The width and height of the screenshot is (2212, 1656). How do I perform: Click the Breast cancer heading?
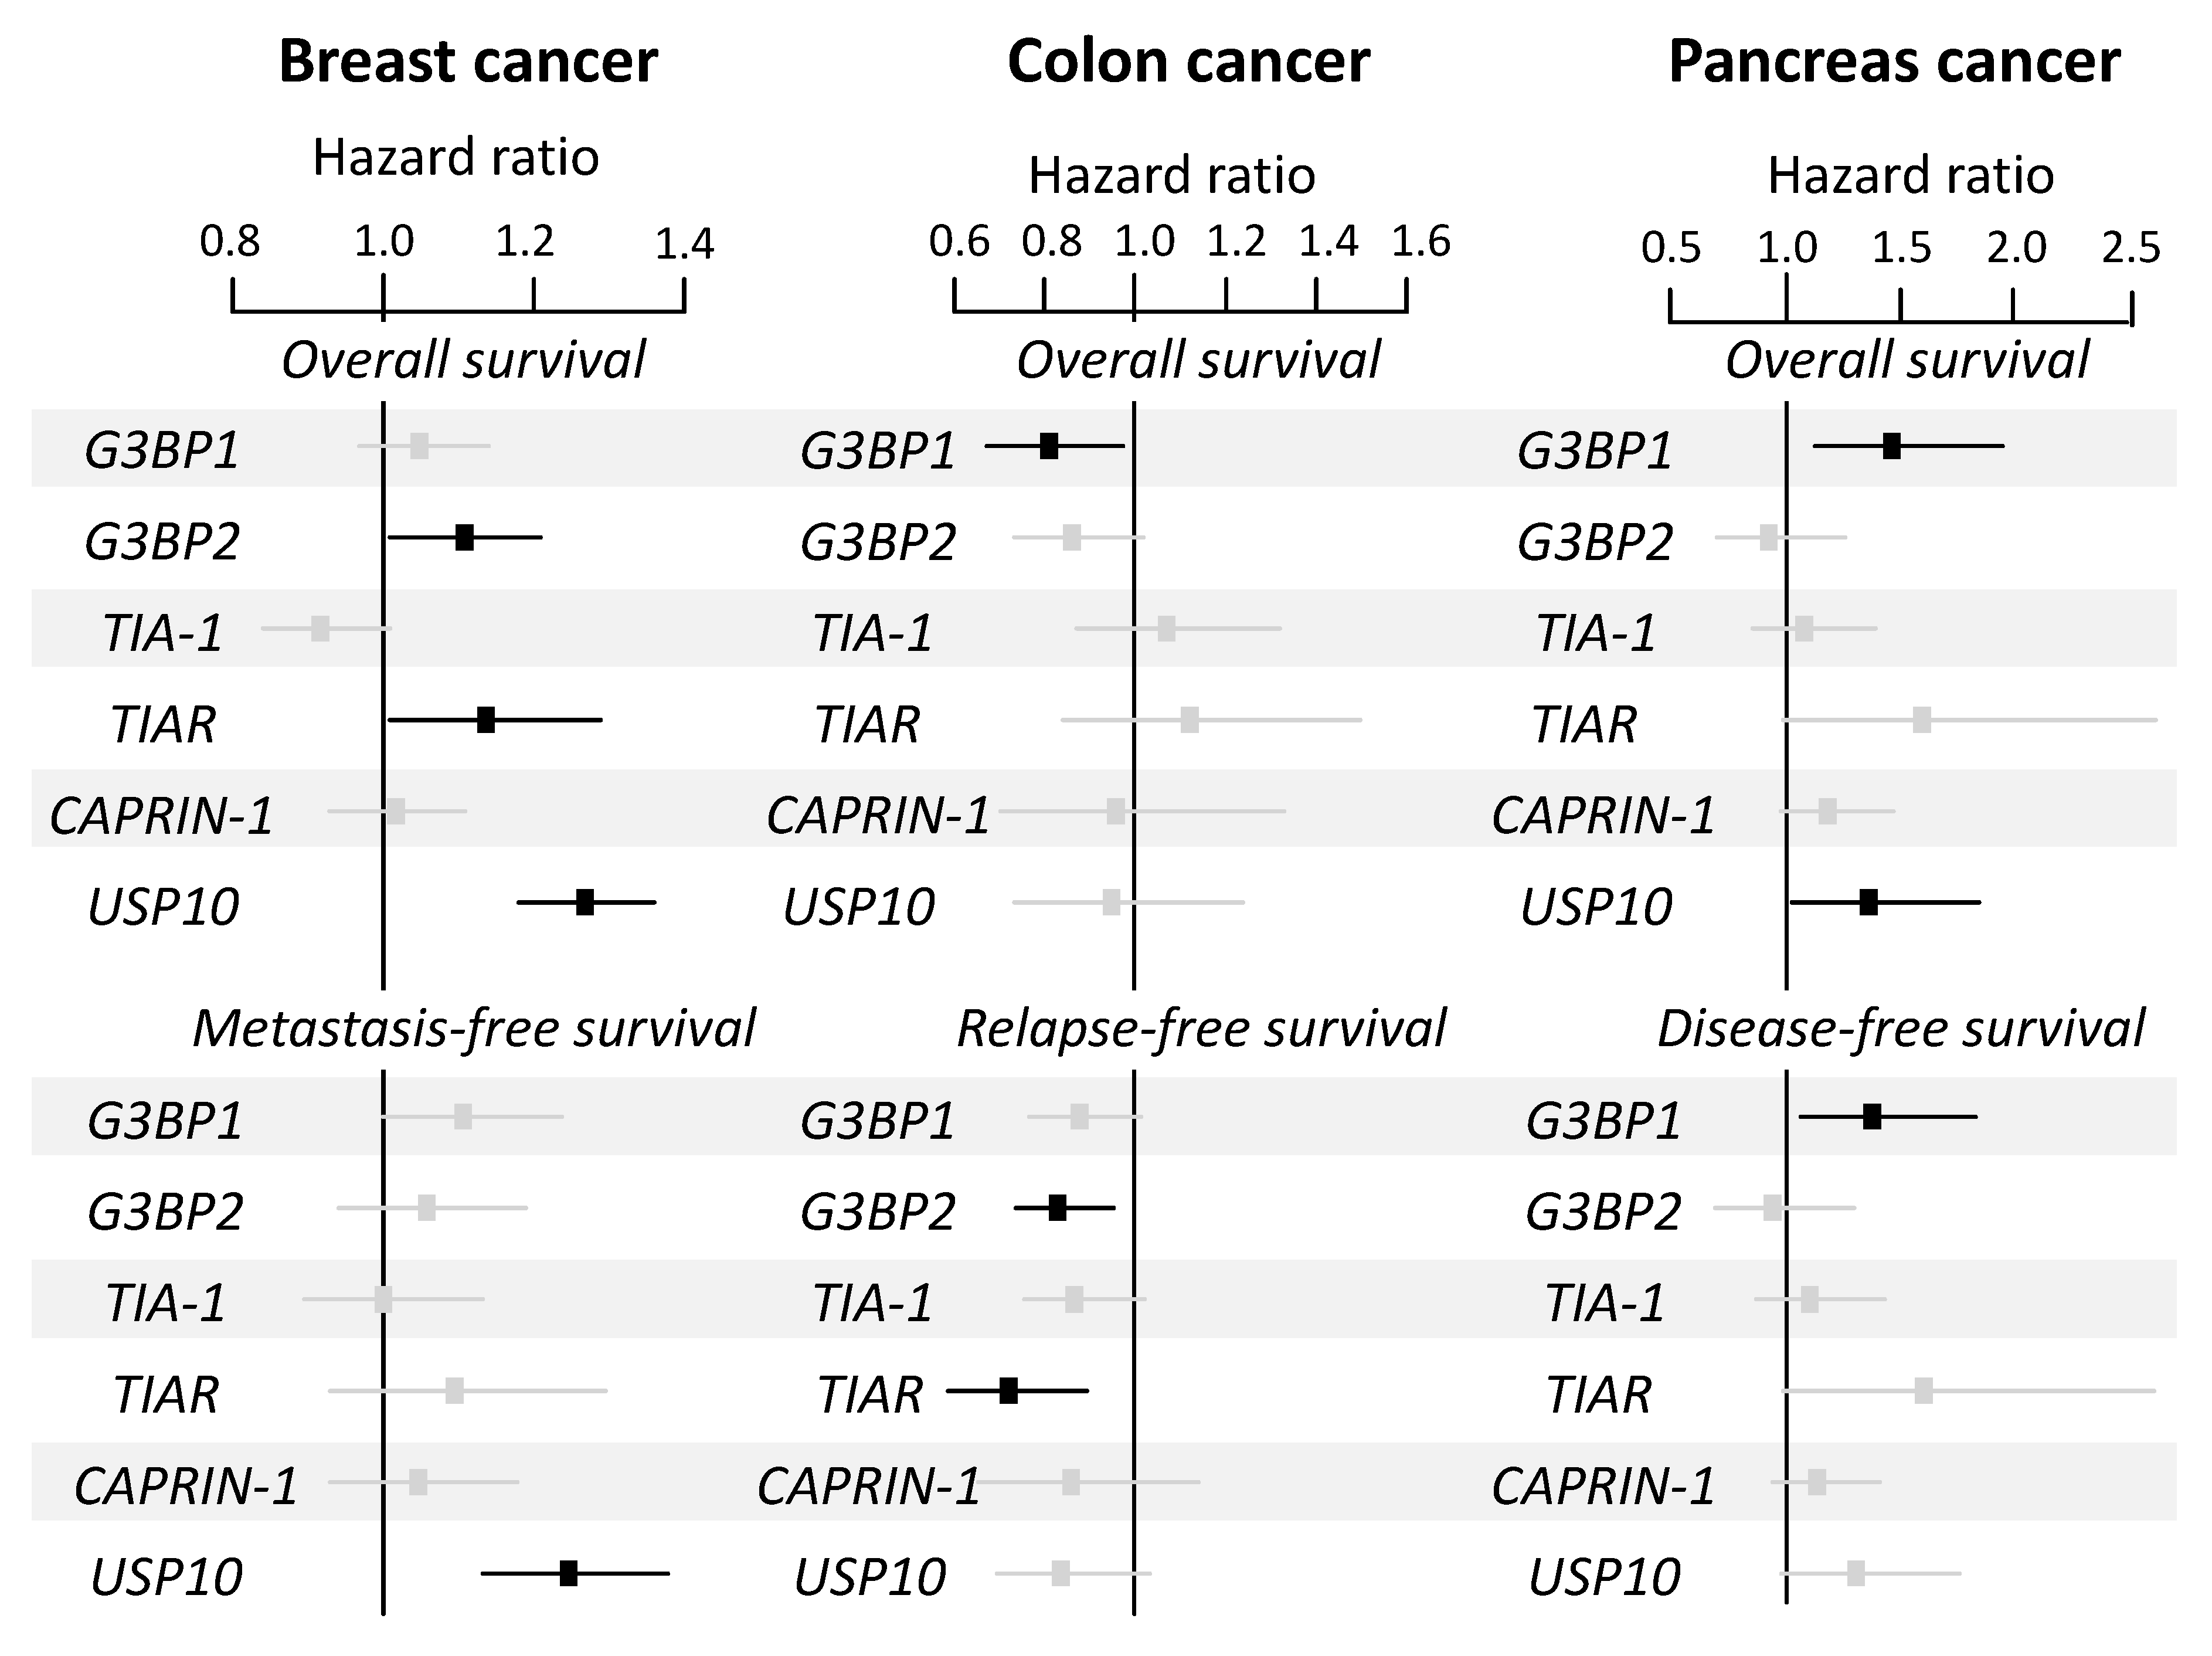[x=468, y=62]
